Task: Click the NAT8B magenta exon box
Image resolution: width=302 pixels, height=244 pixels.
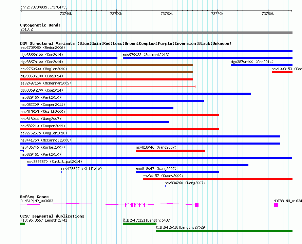Action: [x=276, y=205]
